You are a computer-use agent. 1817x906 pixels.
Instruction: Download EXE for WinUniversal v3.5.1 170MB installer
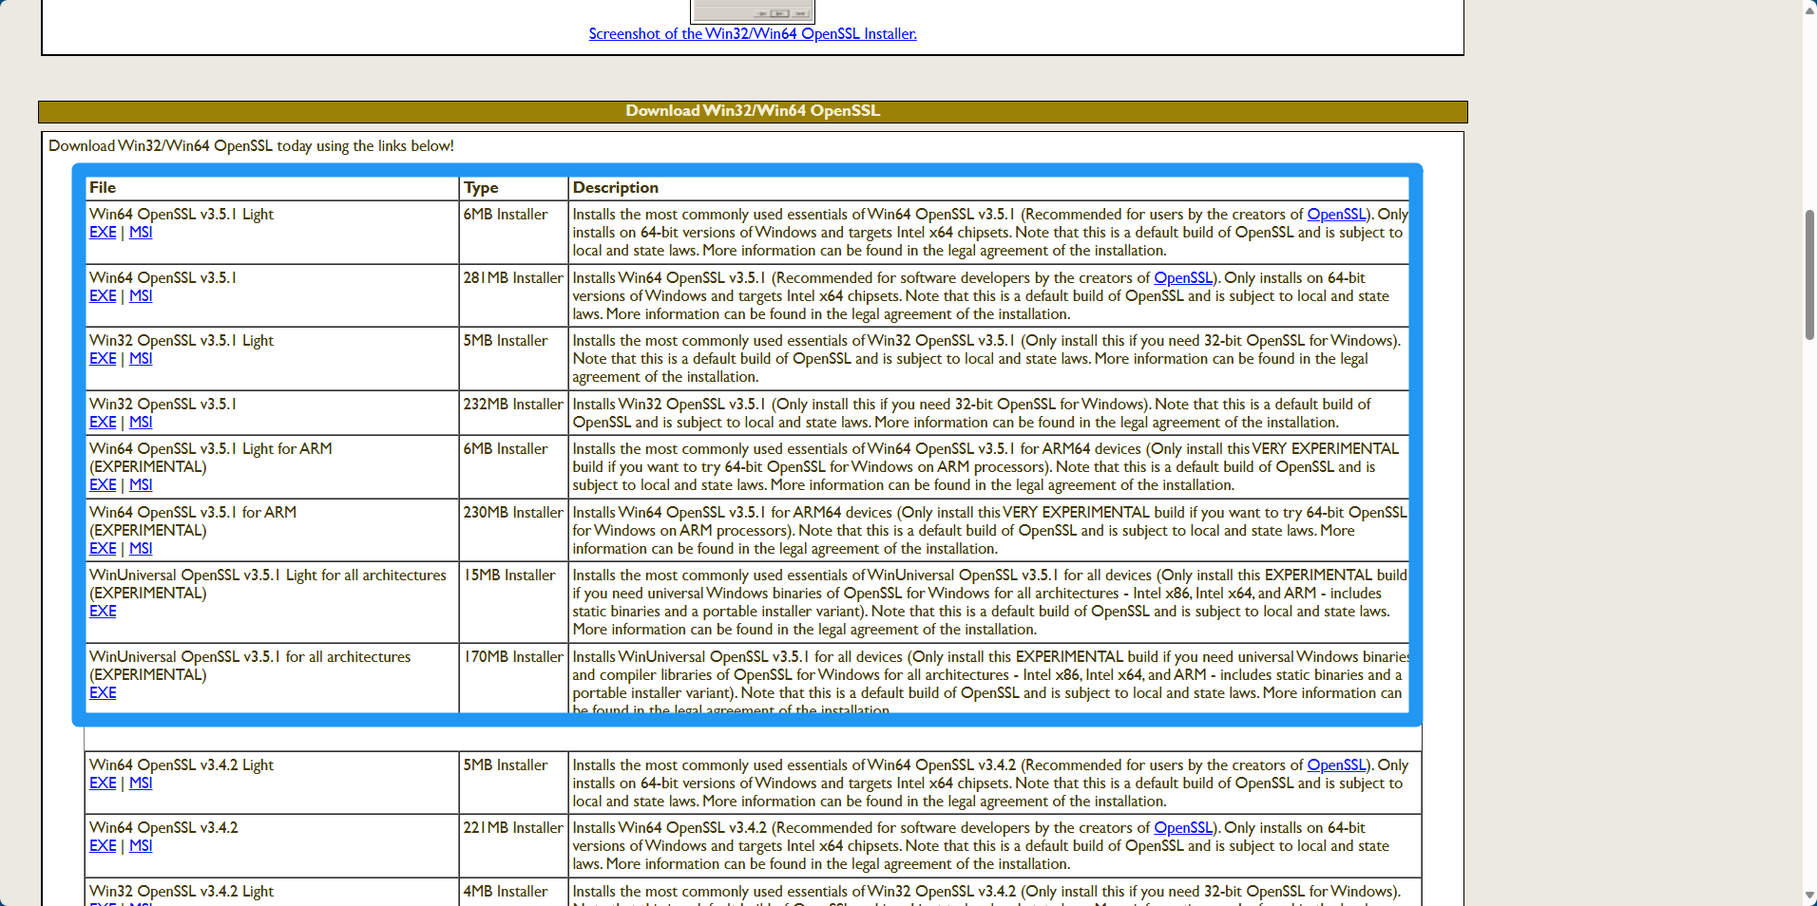tap(103, 692)
